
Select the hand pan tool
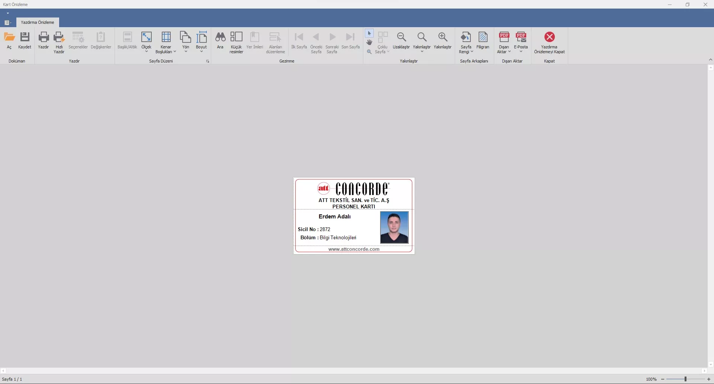[369, 42]
